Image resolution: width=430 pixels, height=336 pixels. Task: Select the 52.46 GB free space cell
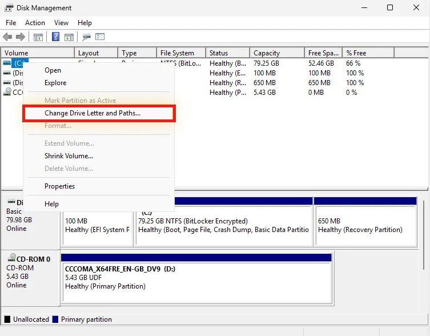pos(321,63)
